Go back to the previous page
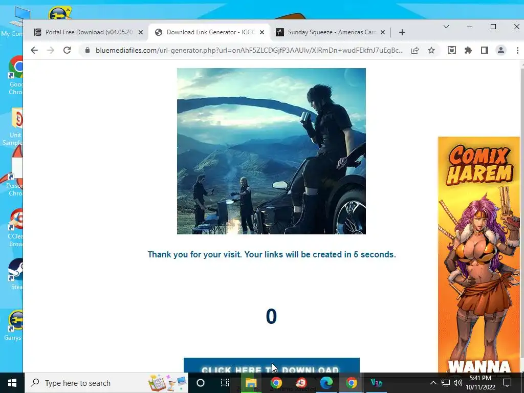 34,51
